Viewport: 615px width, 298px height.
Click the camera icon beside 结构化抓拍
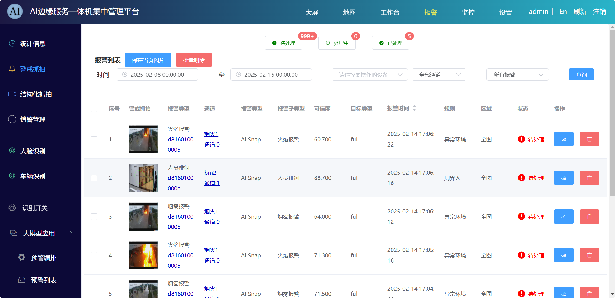point(12,94)
